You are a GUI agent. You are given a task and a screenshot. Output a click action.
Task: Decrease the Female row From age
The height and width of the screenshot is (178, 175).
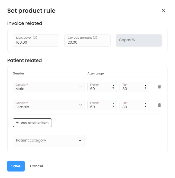(x=113, y=106)
